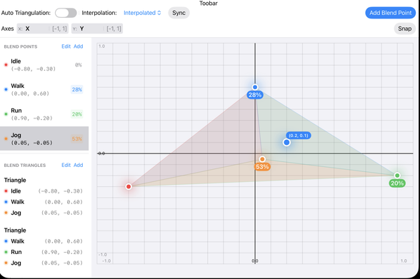The width and height of the screenshot is (420, 279).
Task: Click the Sync button
Action: tap(179, 13)
